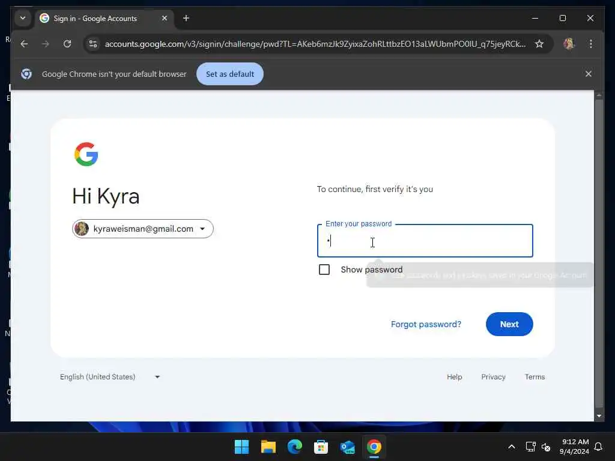Click the muted volume tray icon

click(546, 447)
